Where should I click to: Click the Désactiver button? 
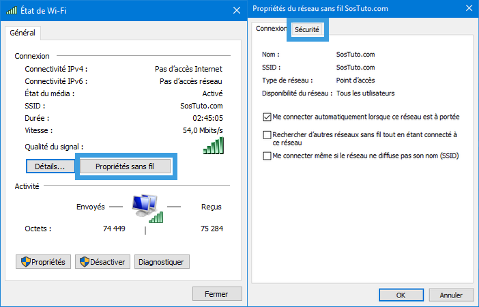102,262
